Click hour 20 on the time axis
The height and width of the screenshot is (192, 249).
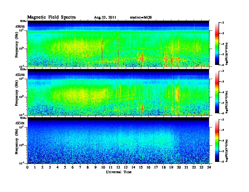179,168
